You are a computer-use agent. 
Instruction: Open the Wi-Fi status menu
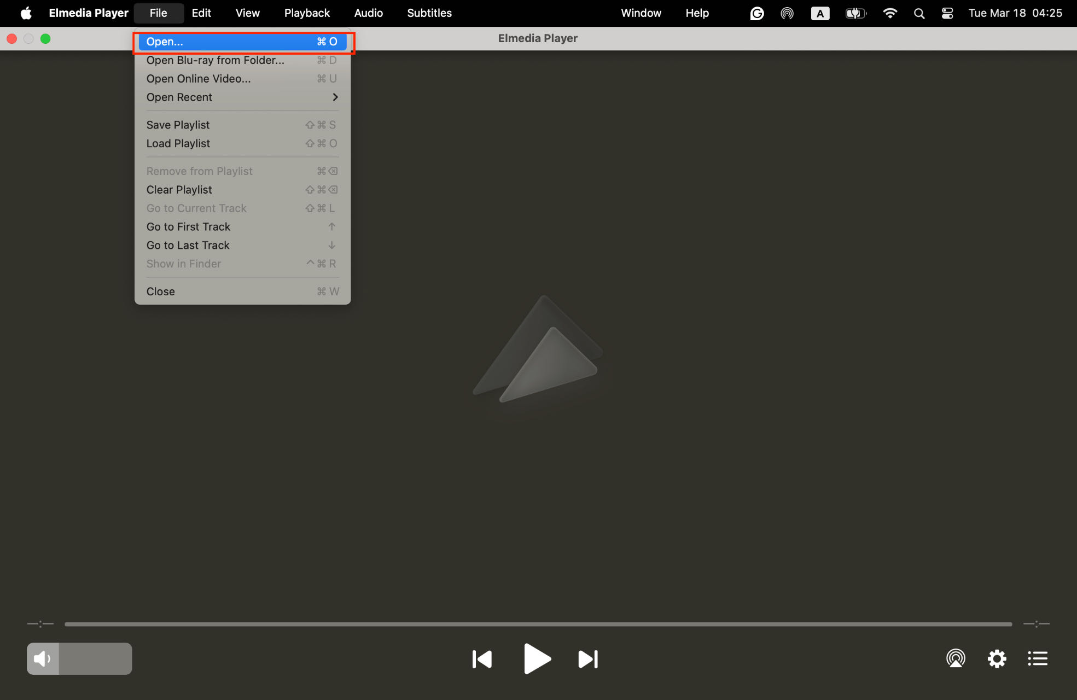890,13
